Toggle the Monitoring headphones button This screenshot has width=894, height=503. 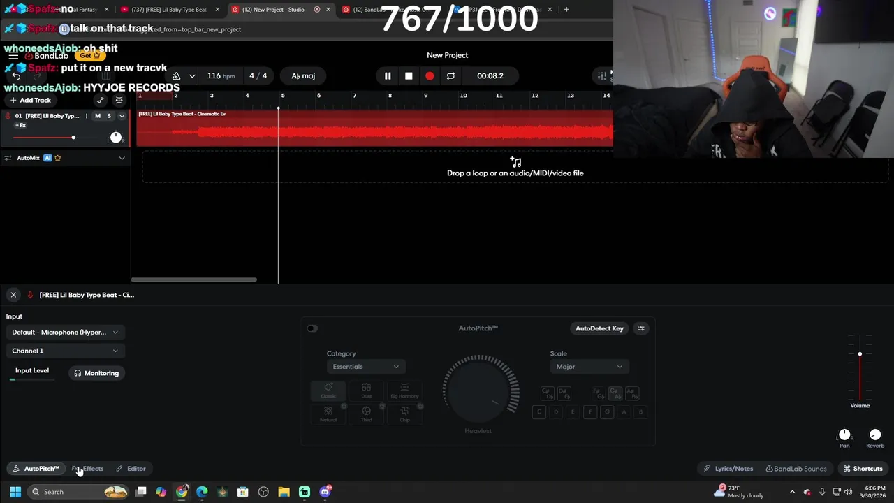coord(96,373)
